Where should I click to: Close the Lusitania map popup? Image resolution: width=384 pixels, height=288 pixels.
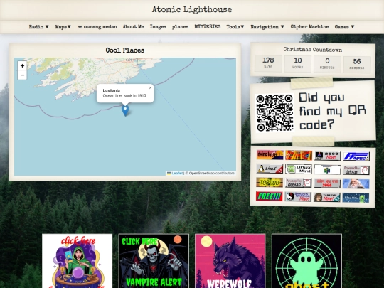pyautogui.click(x=150, y=88)
